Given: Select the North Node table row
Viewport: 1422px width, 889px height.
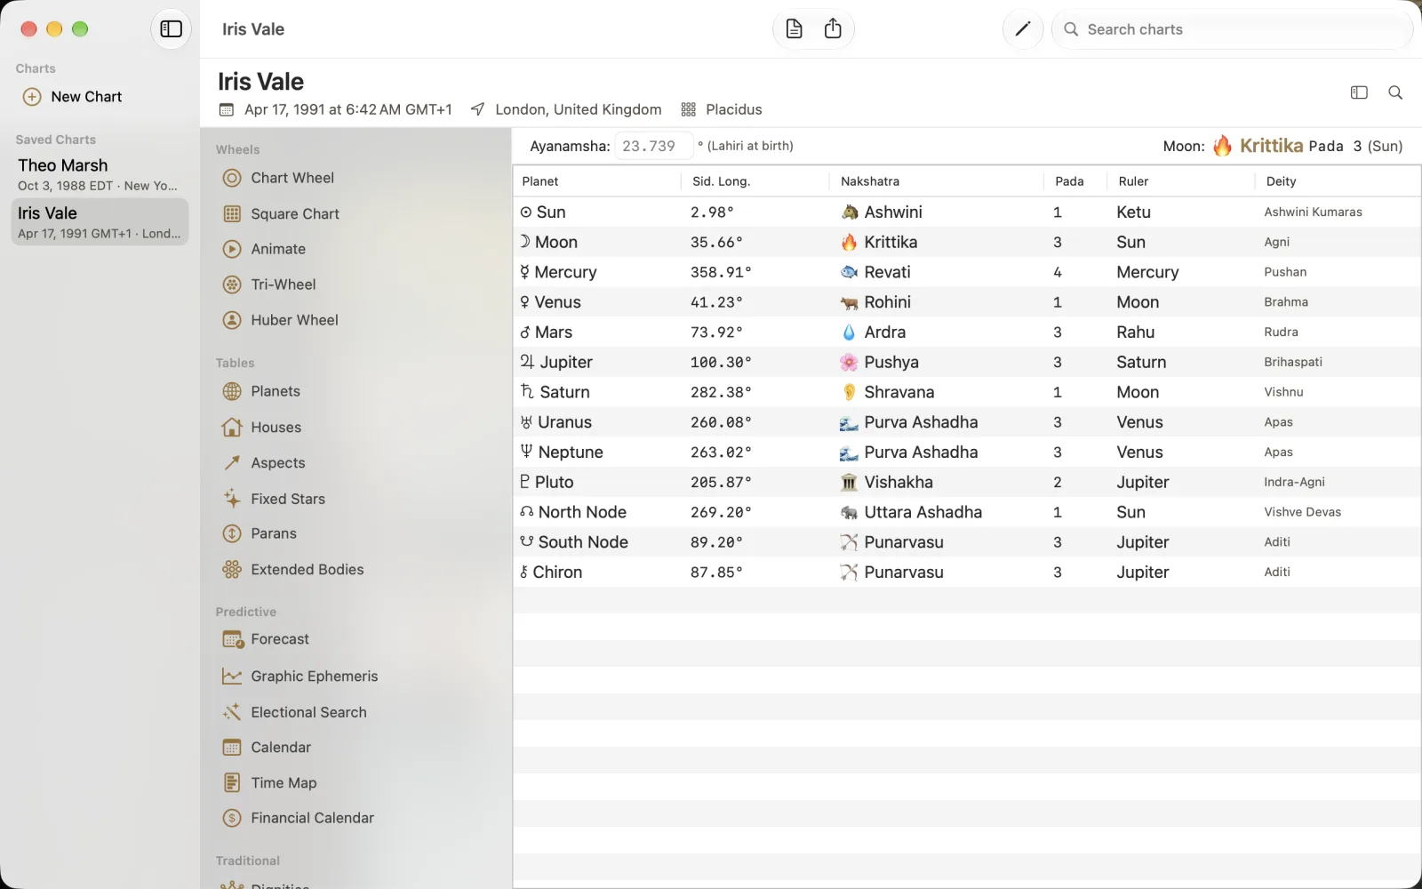Looking at the screenshot, I should (x=967, y=512).
